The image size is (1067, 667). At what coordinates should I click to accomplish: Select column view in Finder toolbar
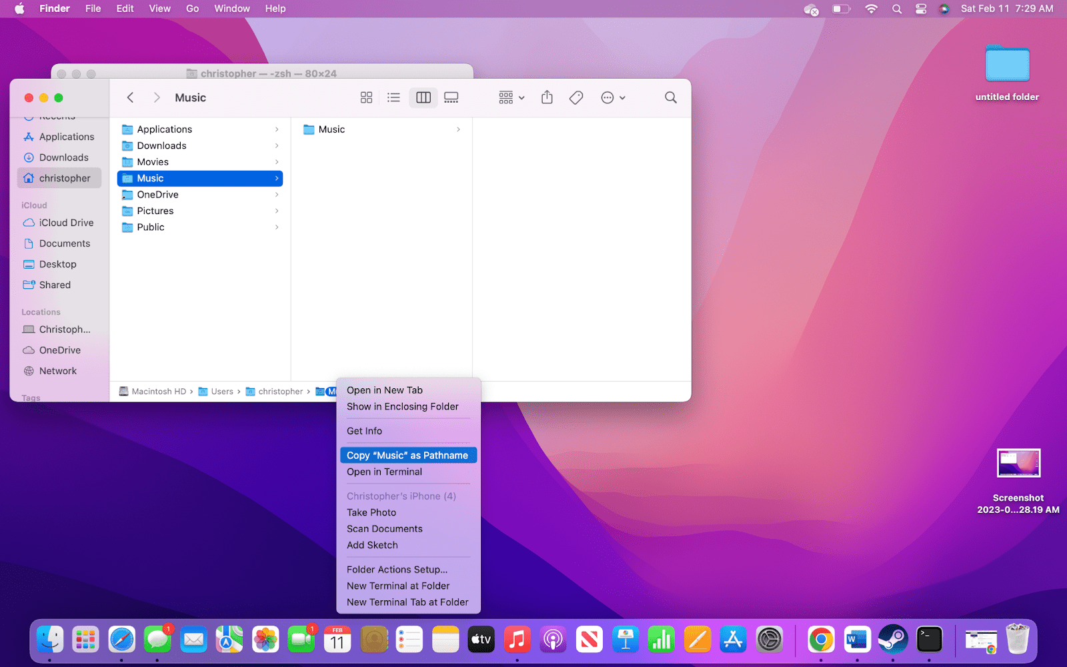click(x=423, y=97)
